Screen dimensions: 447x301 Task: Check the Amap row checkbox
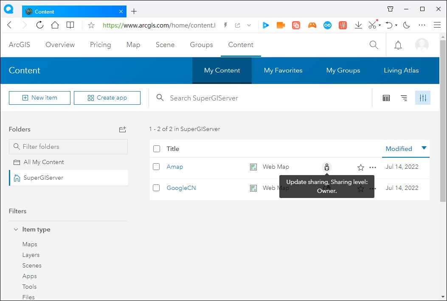point(156,167)
